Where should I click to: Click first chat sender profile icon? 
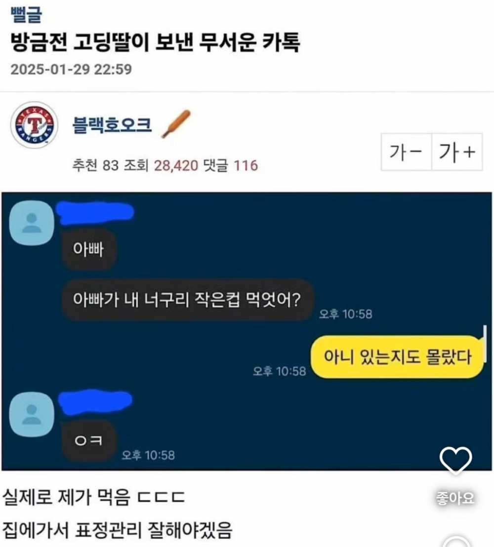click(32, 223)
